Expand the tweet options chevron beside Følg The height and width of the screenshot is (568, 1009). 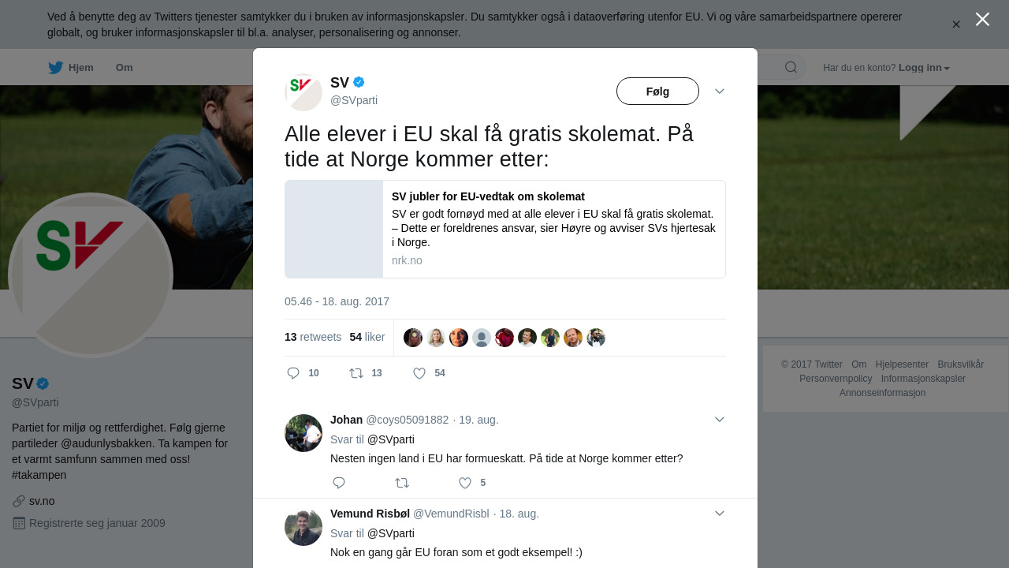(x=720, y=92)
